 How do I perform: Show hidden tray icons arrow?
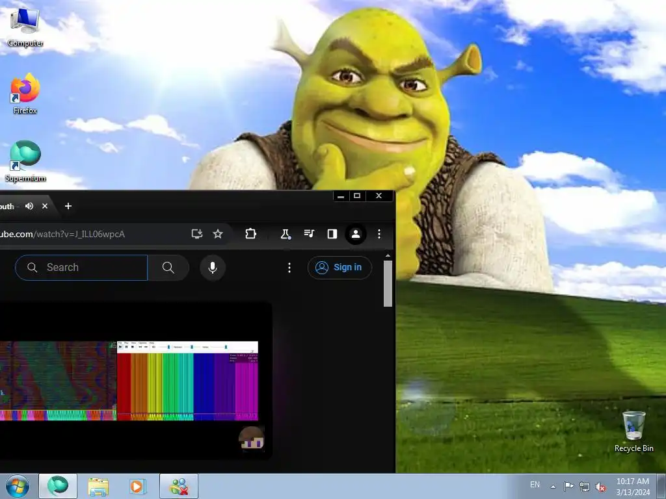pos(553,487)
